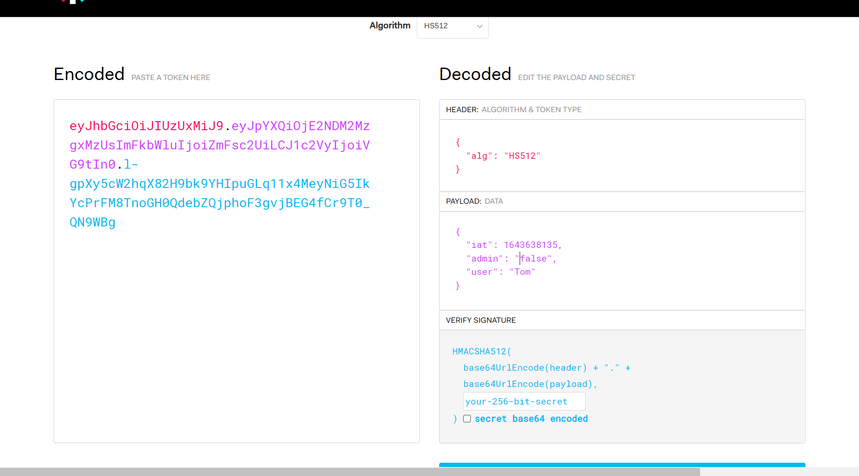This screenshot has height=476, width=859.
Task: Click the Algorithm label
Action: [x=390, y=26]
